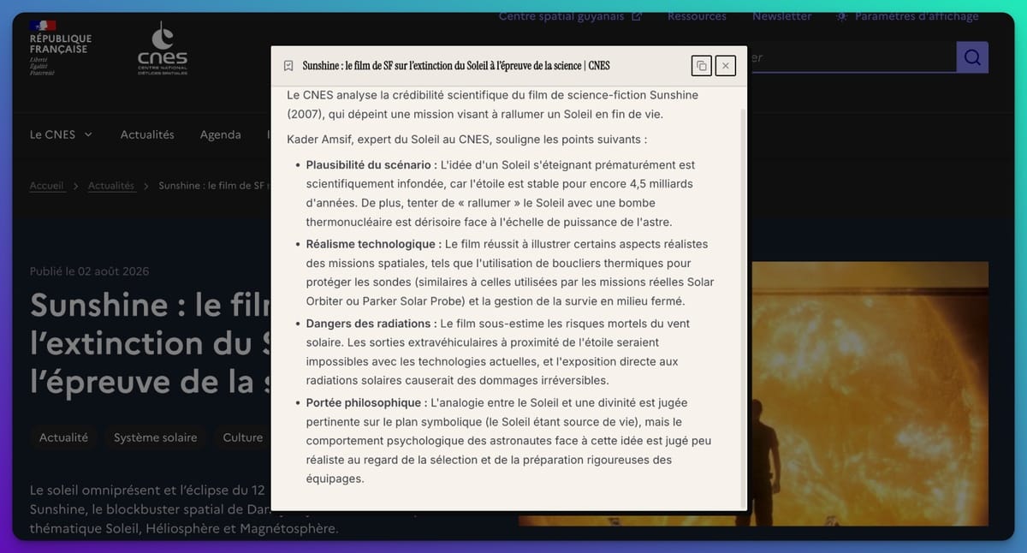Expand the Le CNES menu chevron
Screen dimensions: 1027x553
88,134
